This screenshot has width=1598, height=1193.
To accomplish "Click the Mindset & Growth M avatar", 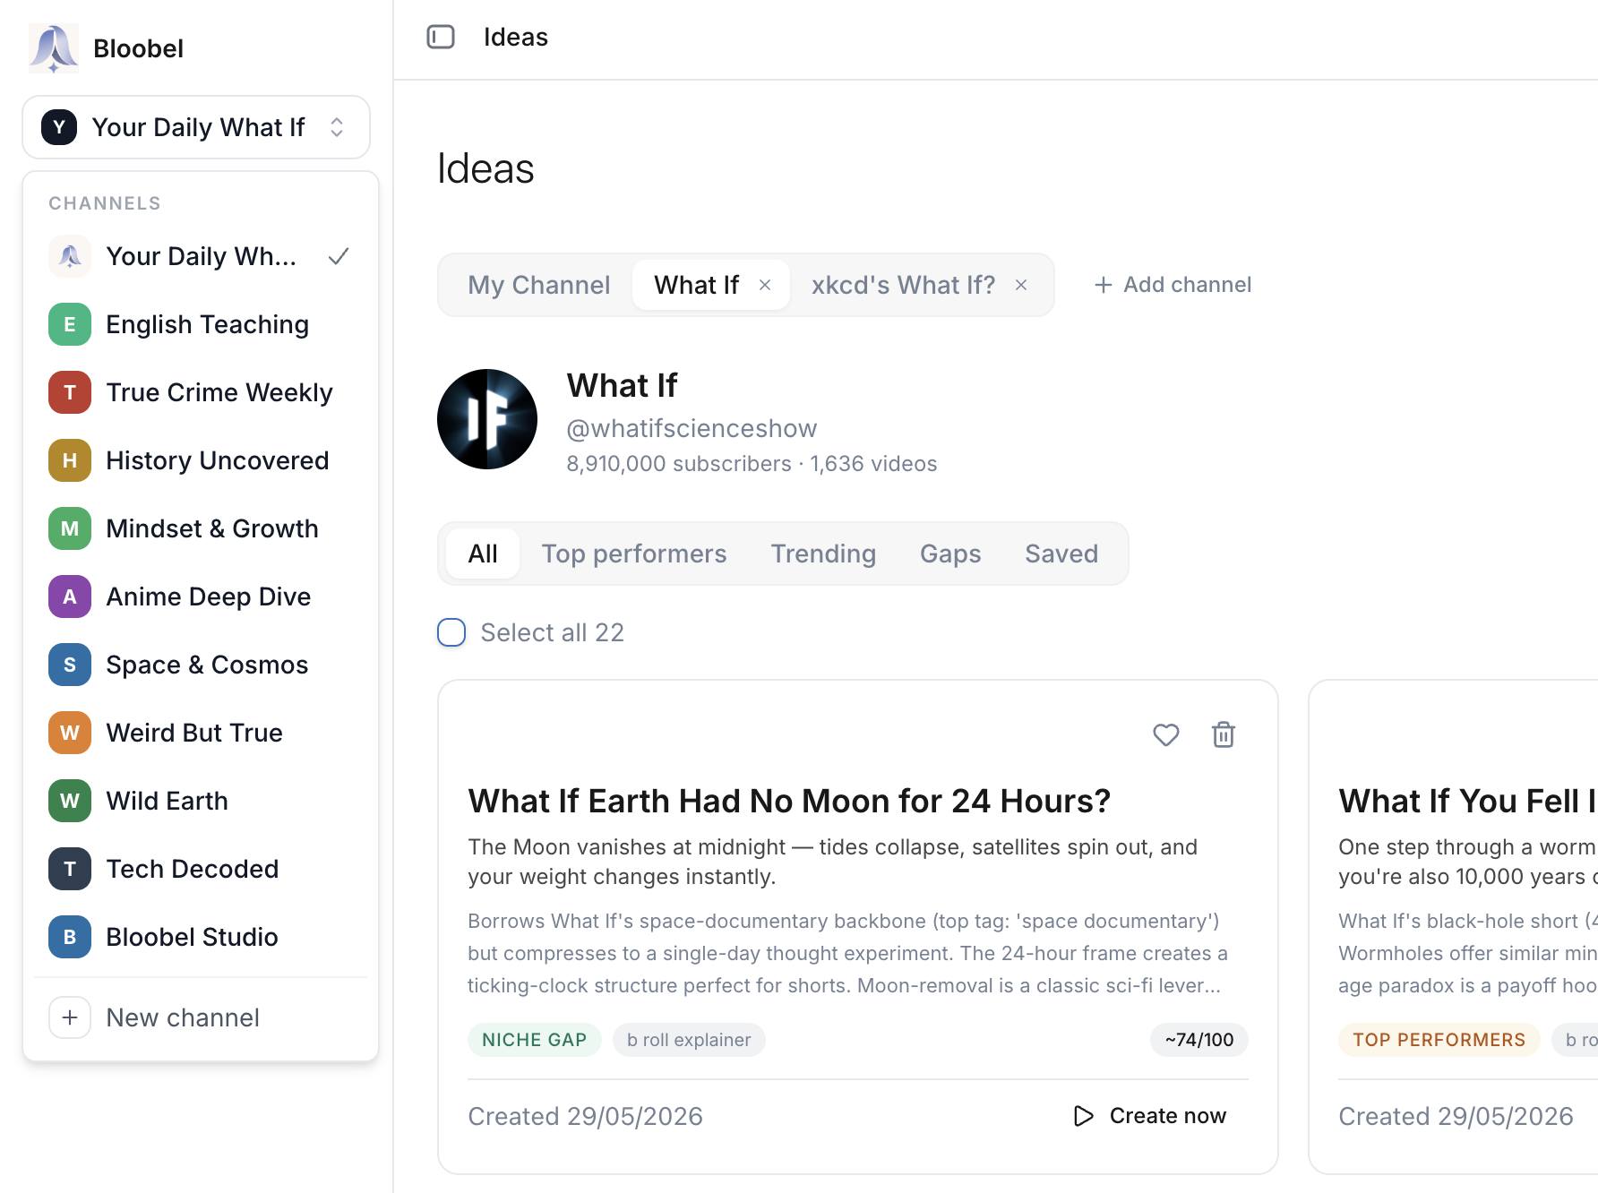I will coord(70,528).
